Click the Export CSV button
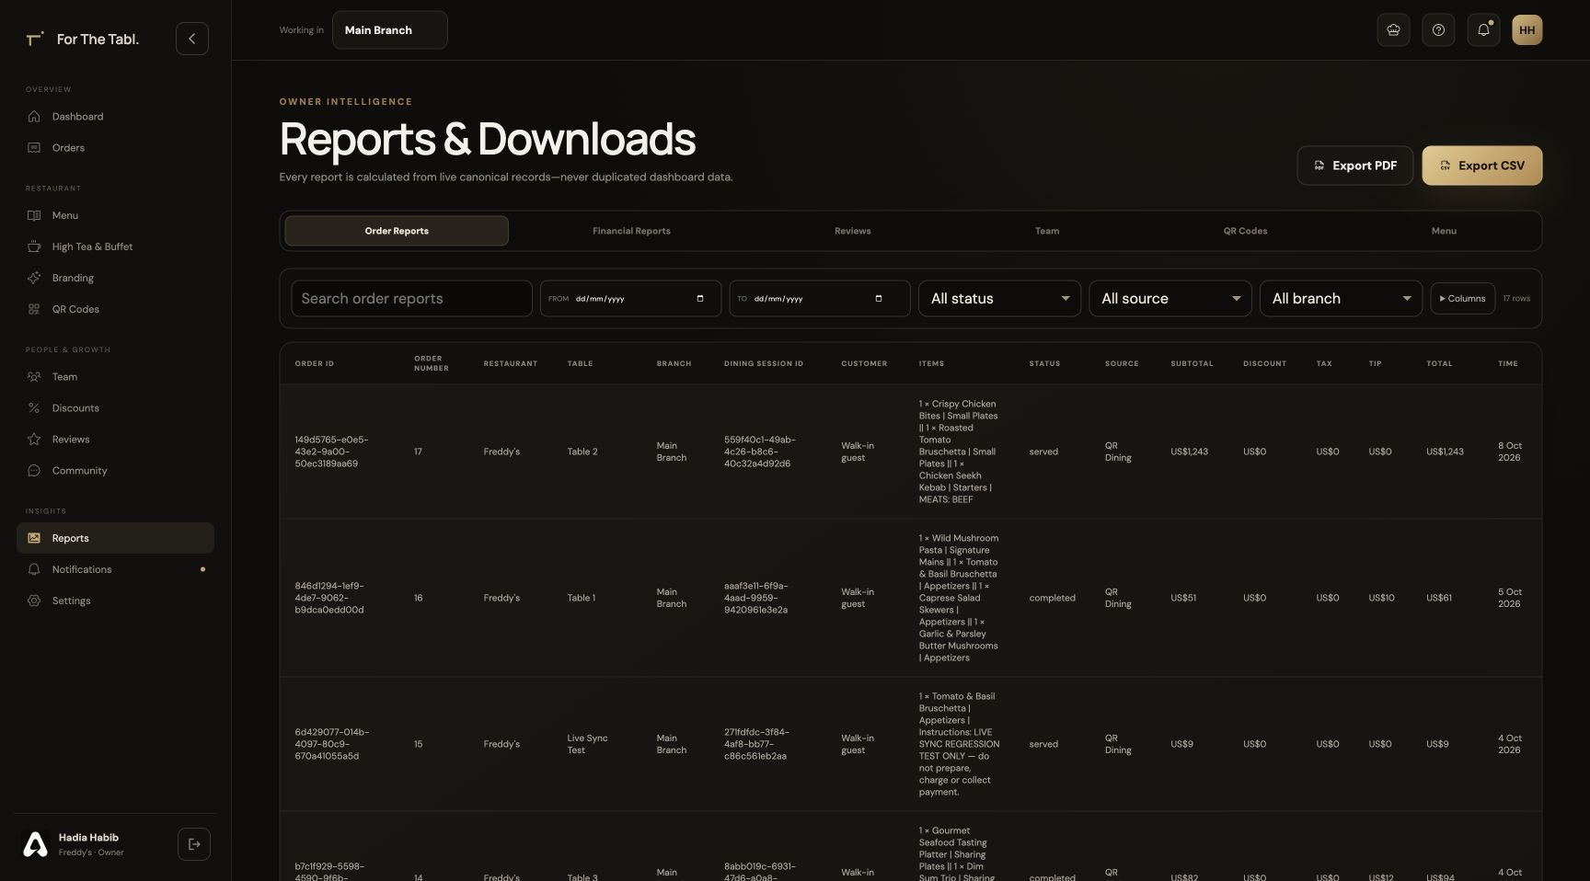 [x=1481, y=166]
